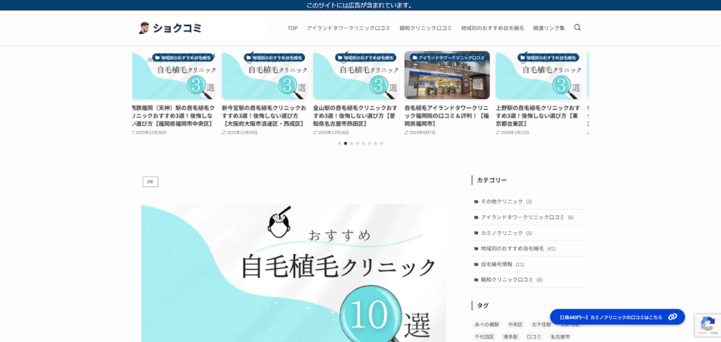Select the sixth carousel pagination dot
721x342 pixels.
369,144
